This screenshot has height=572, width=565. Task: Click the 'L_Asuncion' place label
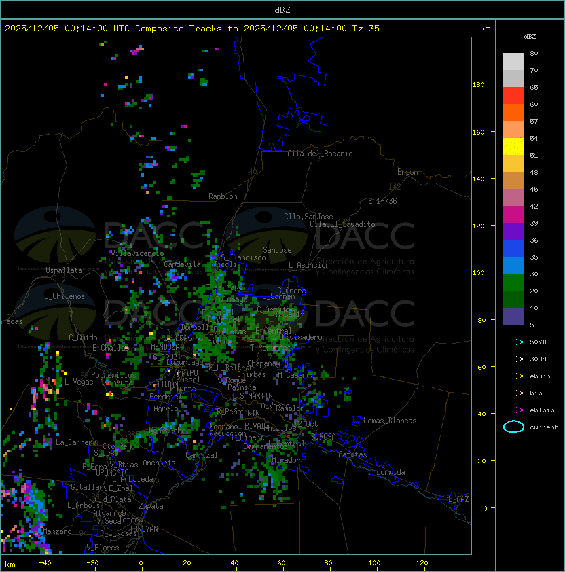tap(309, 265)
